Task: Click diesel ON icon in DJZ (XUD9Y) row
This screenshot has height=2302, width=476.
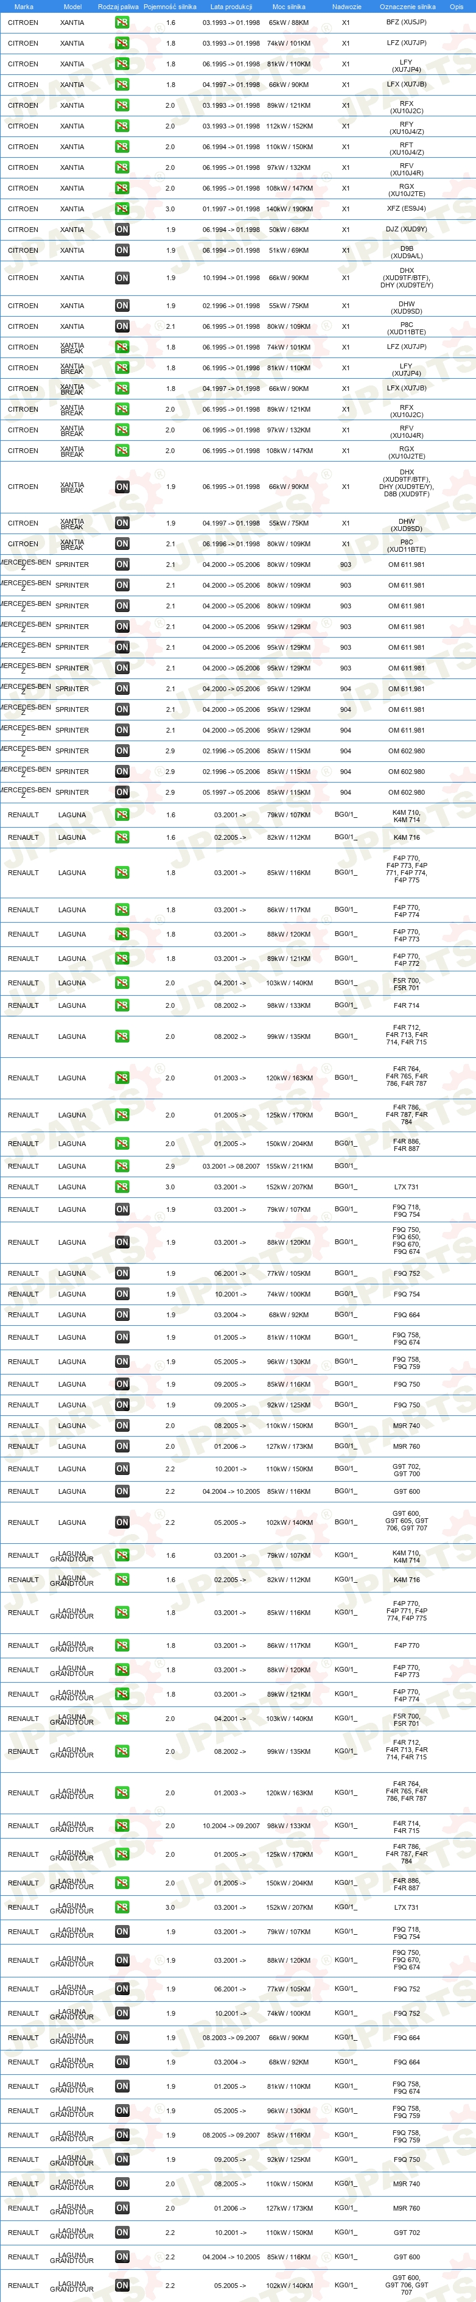Action: pos(122,230)
